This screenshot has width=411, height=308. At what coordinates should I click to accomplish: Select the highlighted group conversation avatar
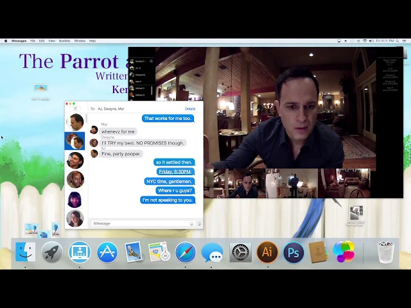[74, 141]
